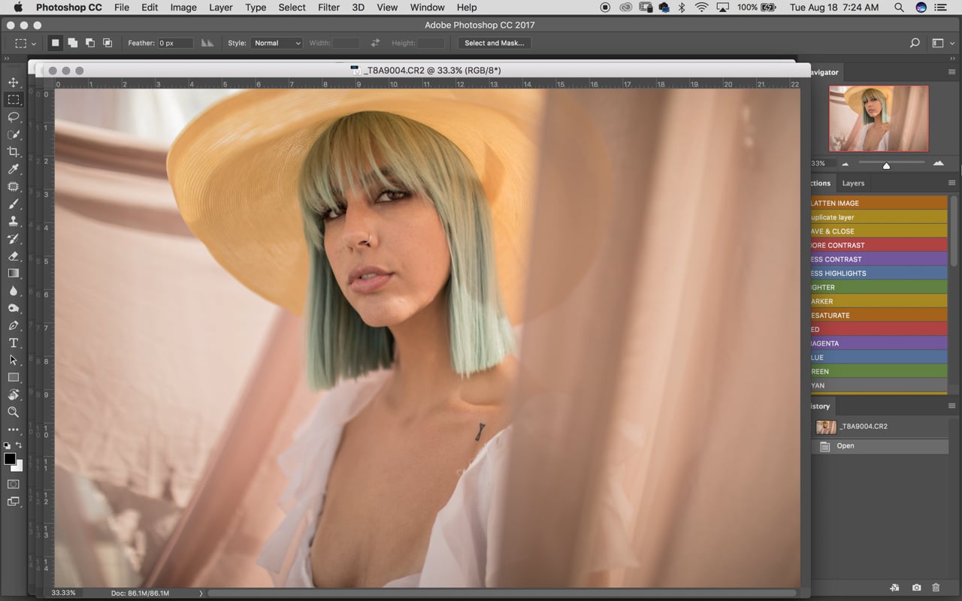This screenshot has width=962, height=601.
Task: Open the Navigator panel options menu
Action: (x=952, y=72)
